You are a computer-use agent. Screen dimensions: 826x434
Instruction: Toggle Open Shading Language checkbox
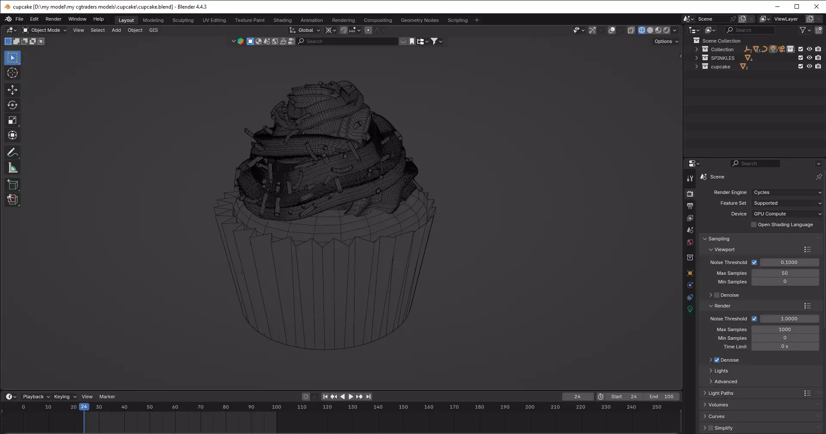[754, 225]
